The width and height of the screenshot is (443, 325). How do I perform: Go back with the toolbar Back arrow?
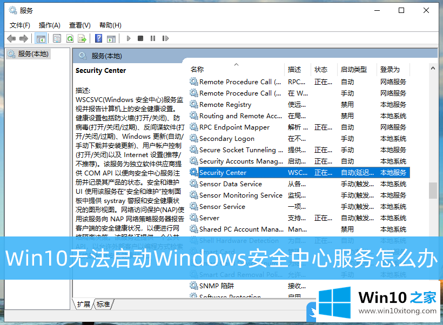click(11, 38)
